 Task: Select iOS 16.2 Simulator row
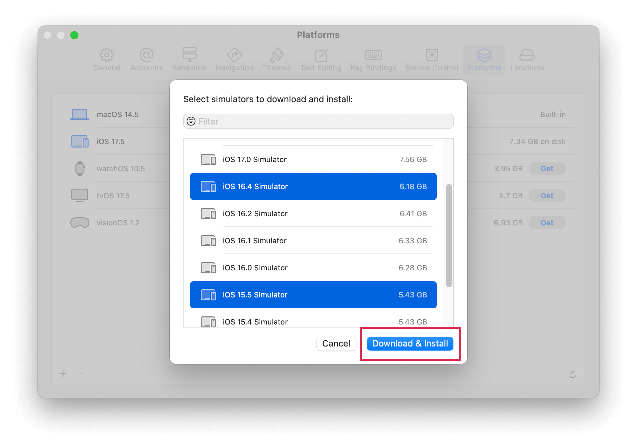coord(313,214)
